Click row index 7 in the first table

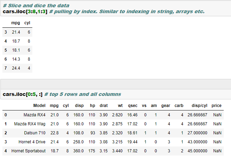pyautogui.click(x=6, y=68)
